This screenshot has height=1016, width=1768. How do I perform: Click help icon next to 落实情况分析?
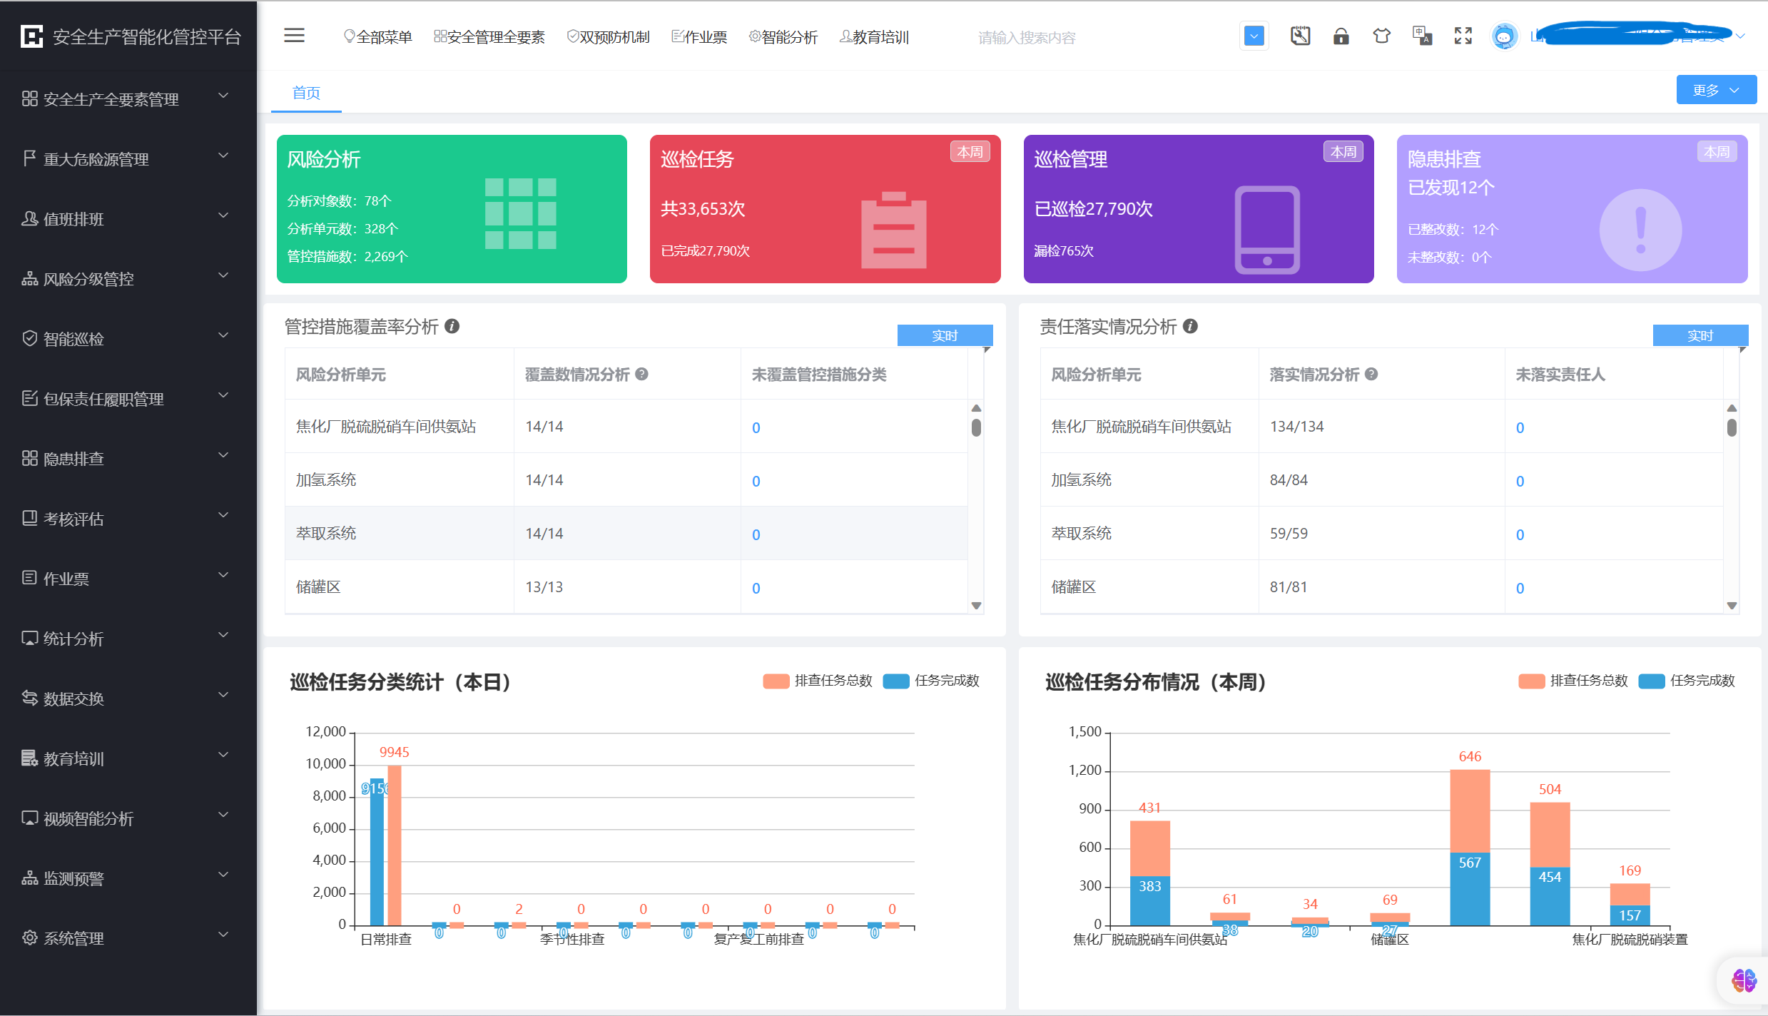1371,374
